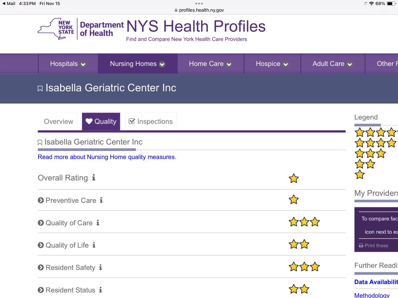
Task: Click the Legend heading
Action: [x=366, y=117]
